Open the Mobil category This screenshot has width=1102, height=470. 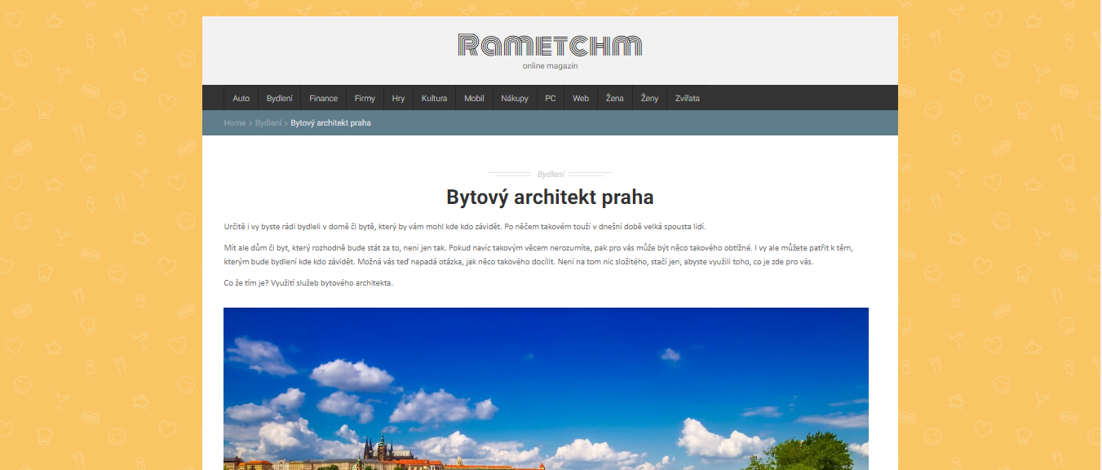pyautogui.click(x=474, y=98)
